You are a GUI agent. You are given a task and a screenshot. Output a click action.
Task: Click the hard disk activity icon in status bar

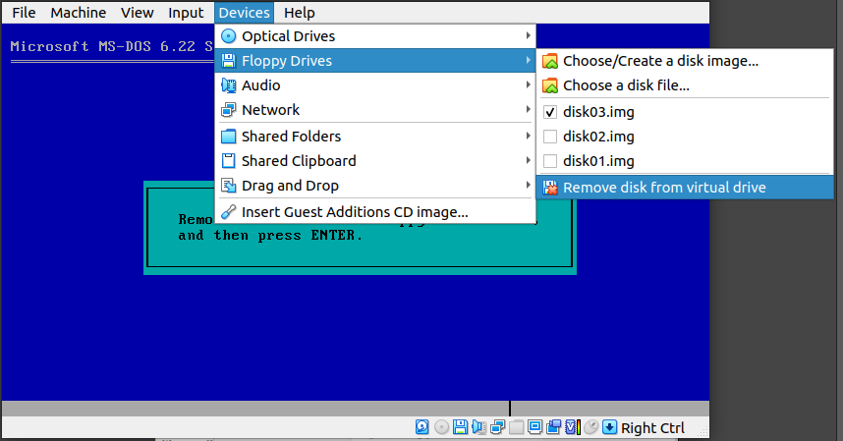point(422,427)
